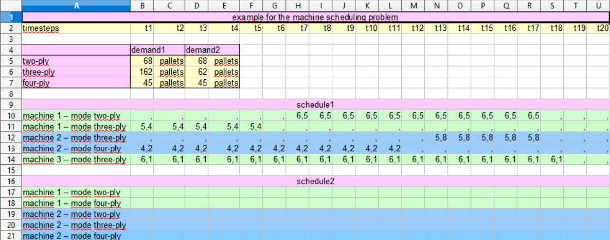
Task: Click the "timesteps" label cell
Action: tap(76, 28)
